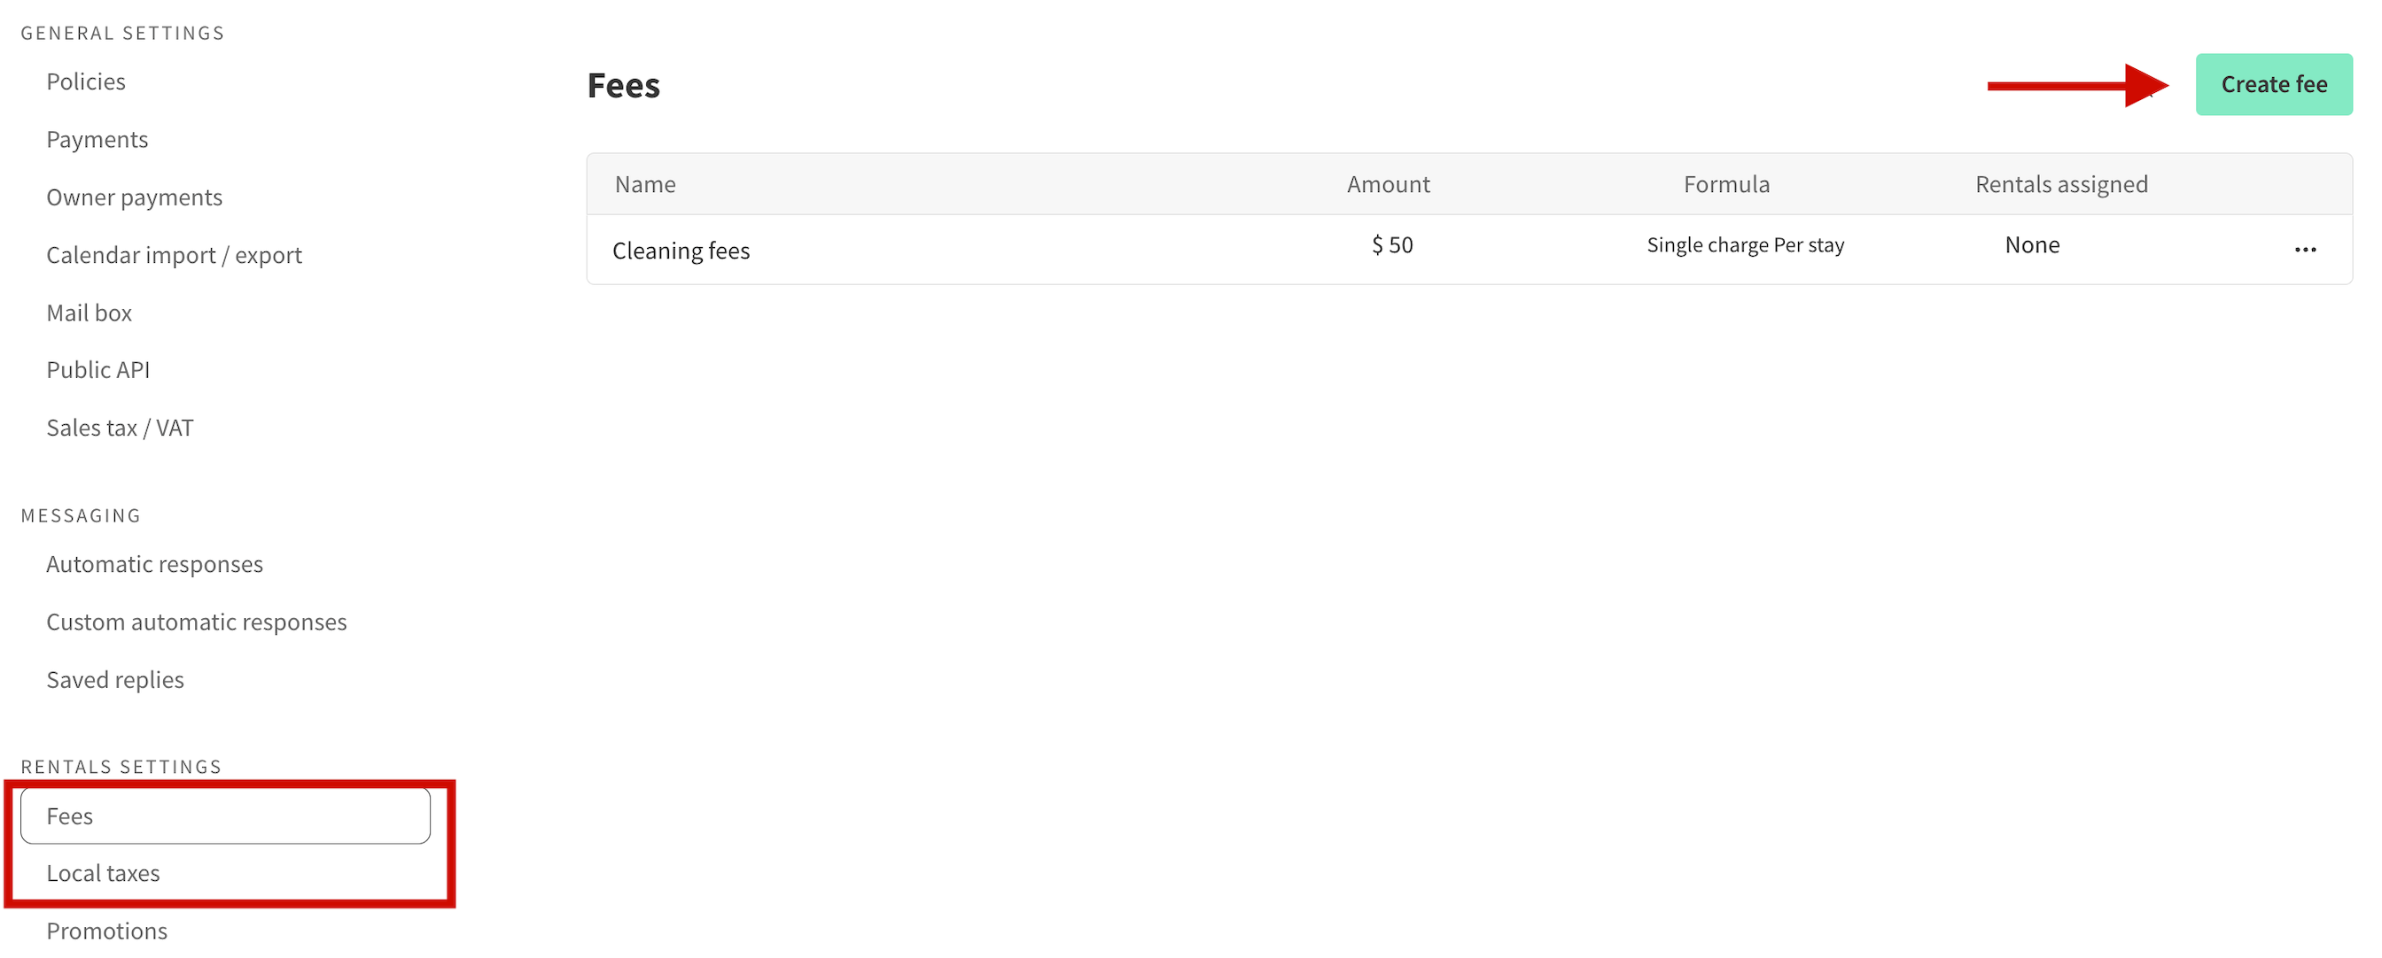Click the Cleaning fees row name
Viewport: 2382px width, 958px height.
(x=681, y=251)
